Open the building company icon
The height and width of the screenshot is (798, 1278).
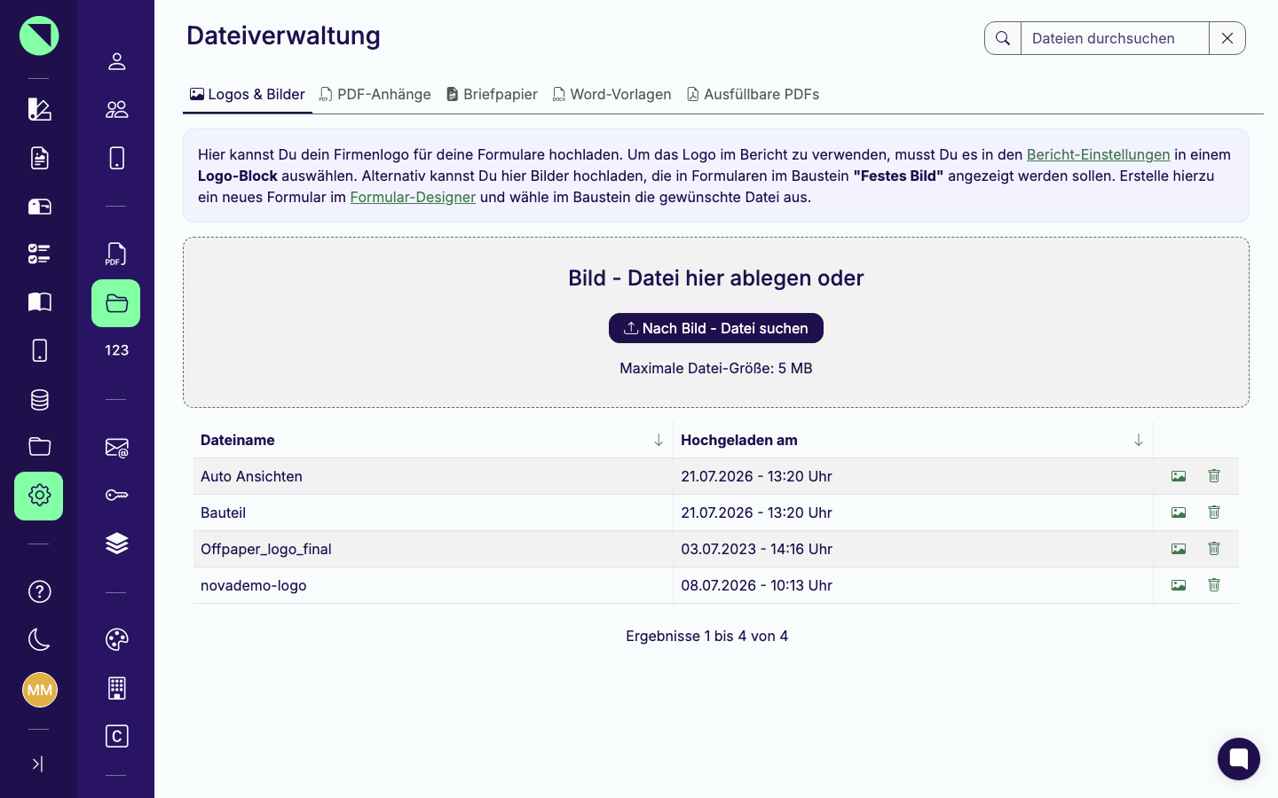pyautogui.click(x=116, y=688)
